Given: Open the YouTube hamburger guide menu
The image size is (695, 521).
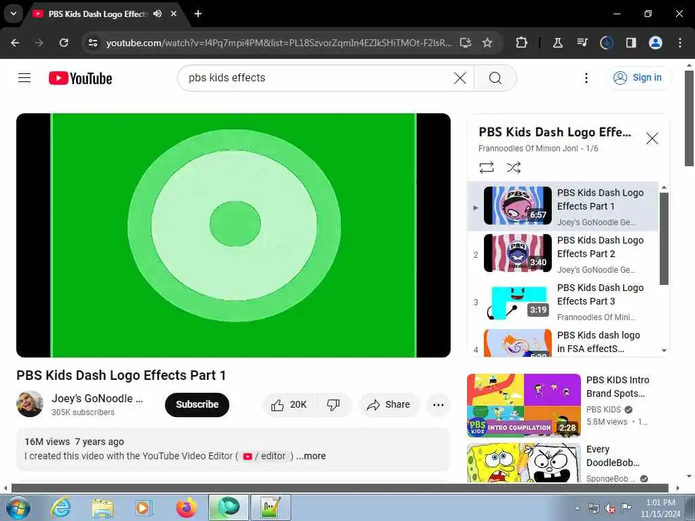Looking at the screenshot, I should [24, 78].
